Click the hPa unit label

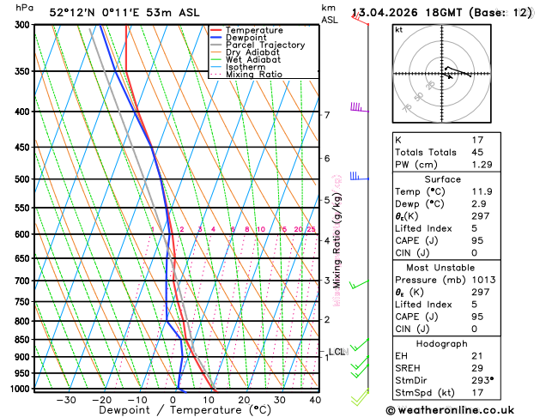point(24,8)
